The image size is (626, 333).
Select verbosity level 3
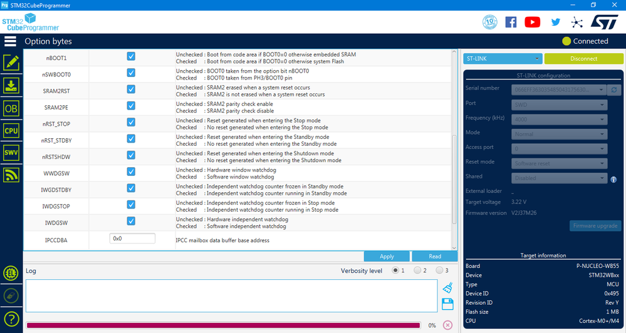[x=439, y=270]
